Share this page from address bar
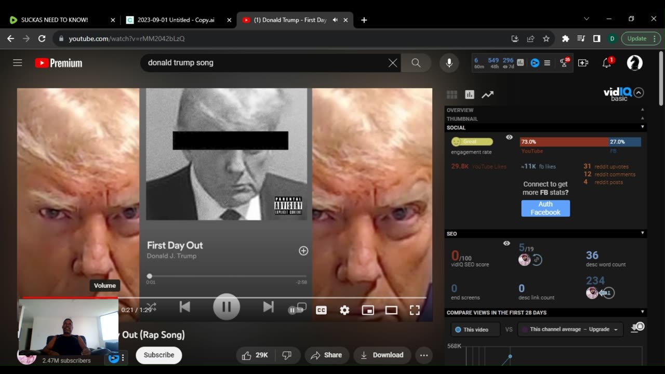The height and width of the screenshot is (374, 665). (530, 38)
